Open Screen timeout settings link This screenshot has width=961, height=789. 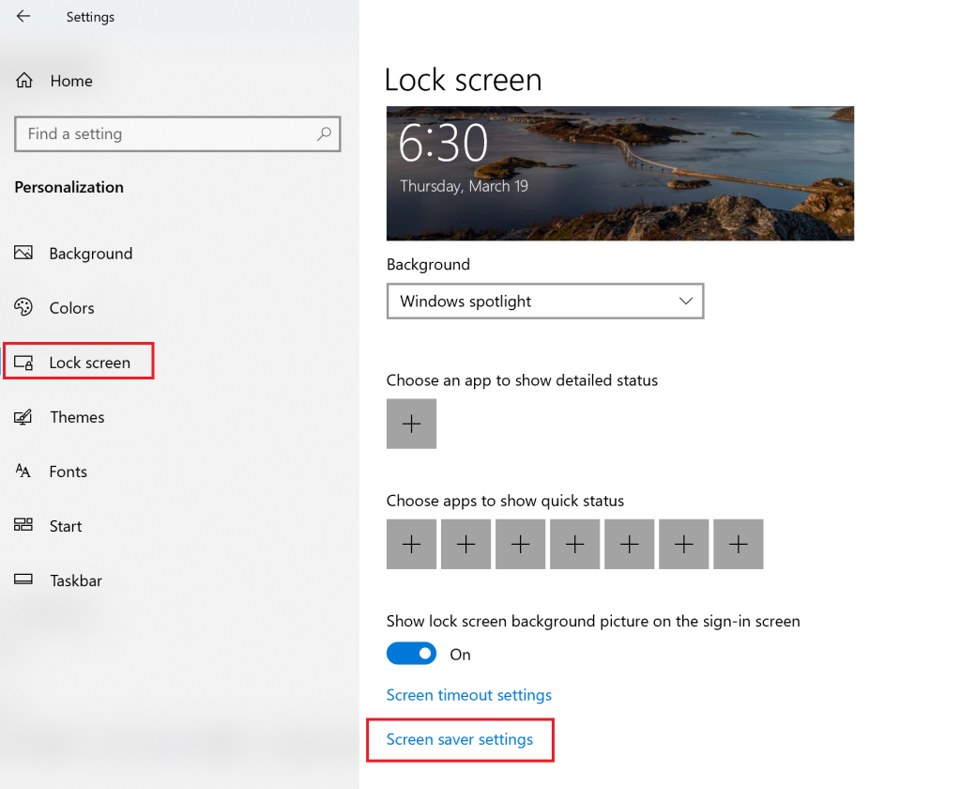pos(469,695)
